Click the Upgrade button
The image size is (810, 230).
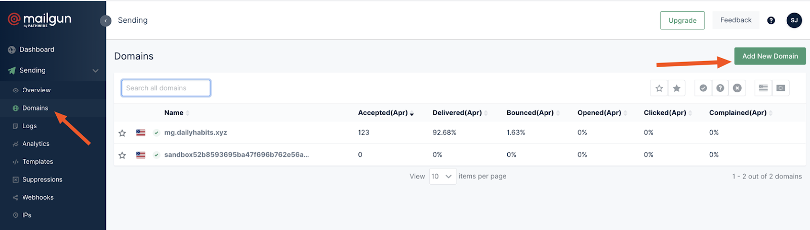(682, 21)
